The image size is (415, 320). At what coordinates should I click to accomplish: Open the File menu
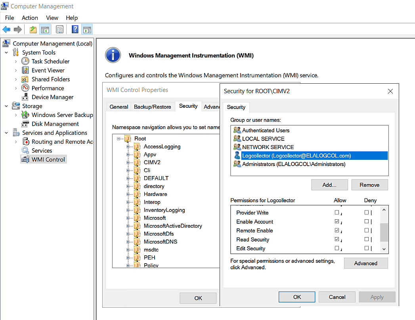(10, 18)
